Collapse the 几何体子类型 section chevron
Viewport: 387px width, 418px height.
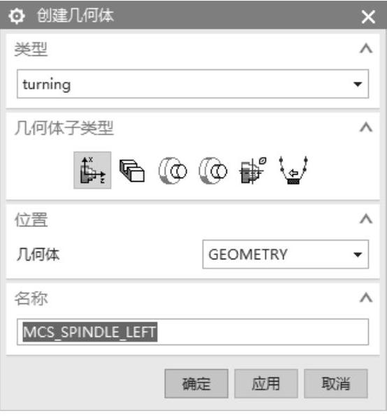[x=366, y=127]
